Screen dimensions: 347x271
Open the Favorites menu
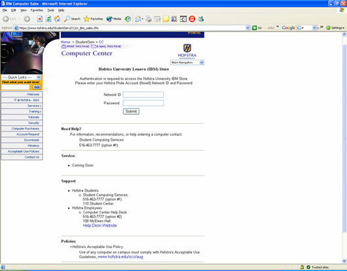[x=37, y=10]
